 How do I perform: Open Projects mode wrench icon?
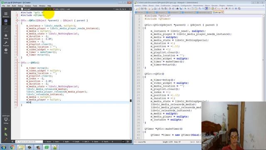(6, 43)
